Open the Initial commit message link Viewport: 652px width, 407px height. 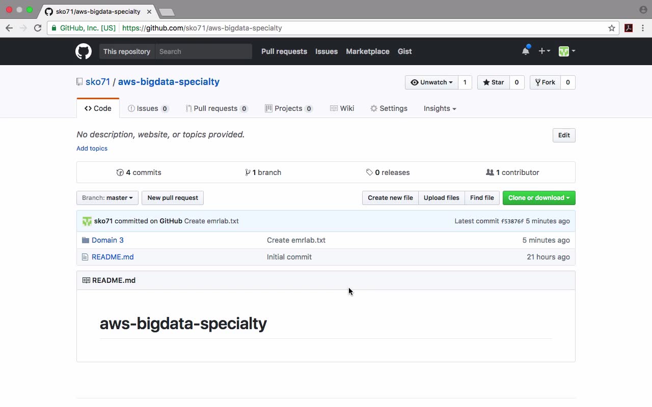coord(289,257)
